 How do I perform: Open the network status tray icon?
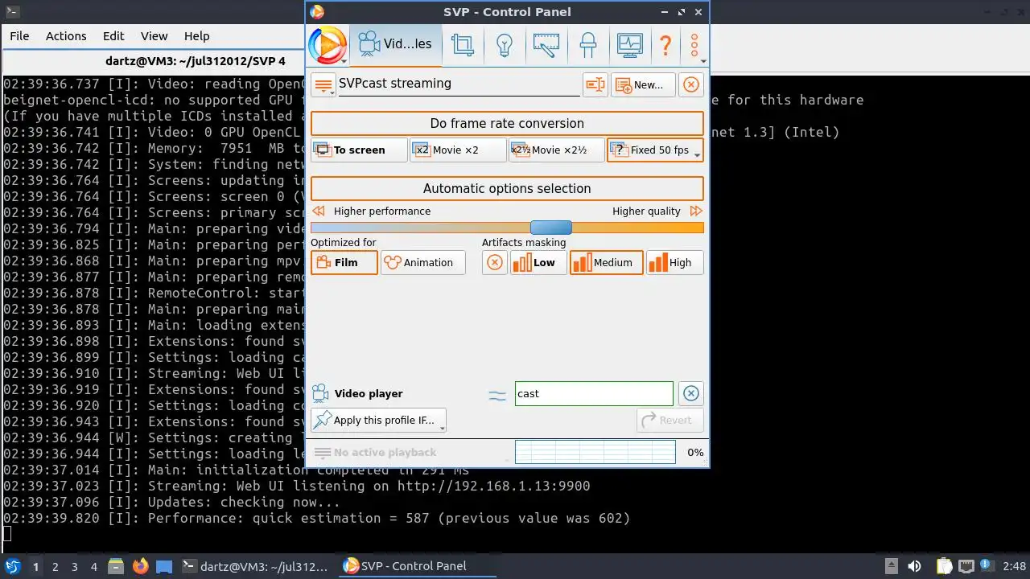pyautogui.click(x=966, y=566)
